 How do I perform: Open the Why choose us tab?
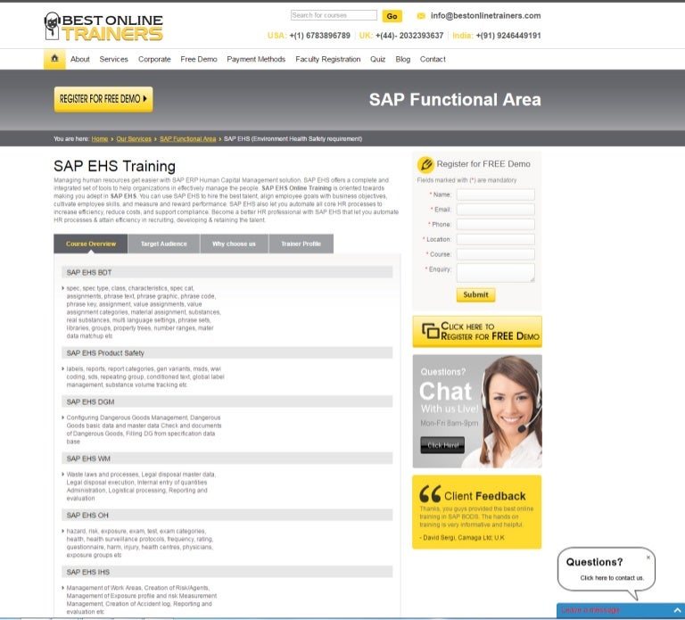pyautogui.click(x=234, y=244)
